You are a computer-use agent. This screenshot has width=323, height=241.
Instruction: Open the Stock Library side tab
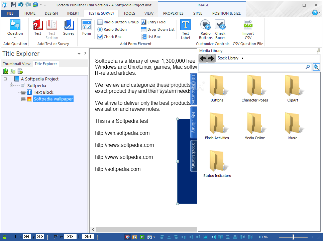point(193,156)
